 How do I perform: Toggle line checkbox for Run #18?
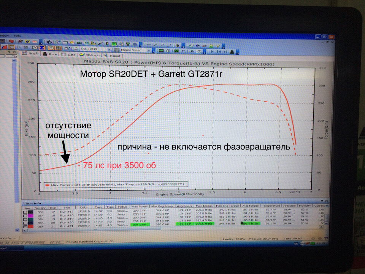[x=25, y=216]
